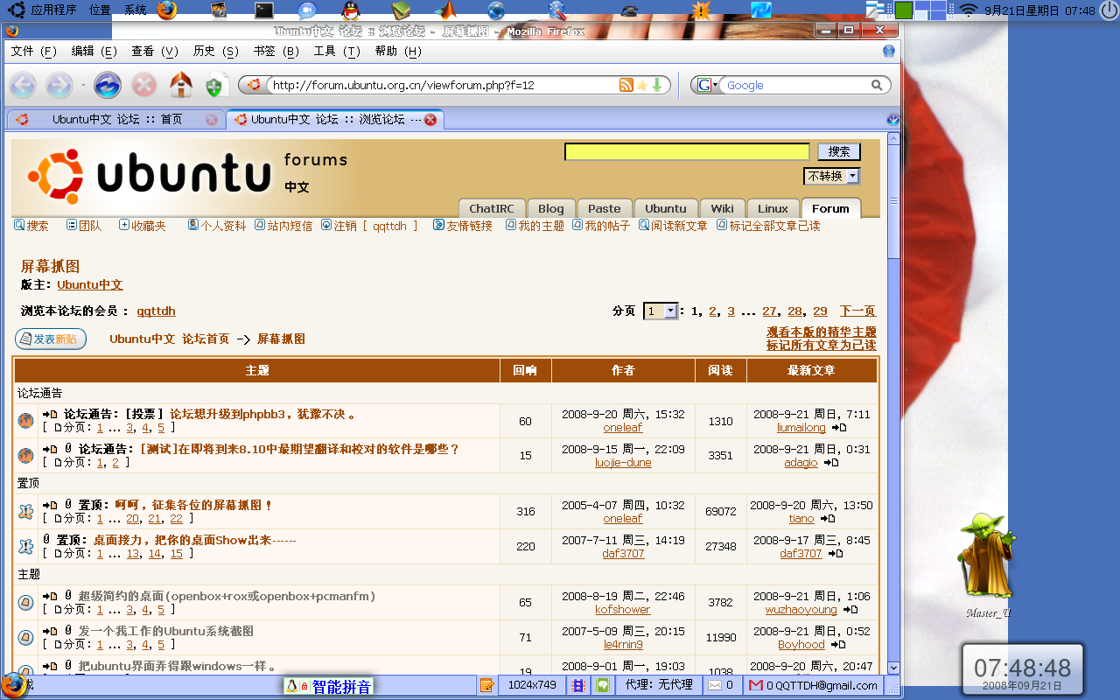Close the 浏览论坛 tab
The width and height of the screenshot is (1120, 700).
tap(430, 119)
